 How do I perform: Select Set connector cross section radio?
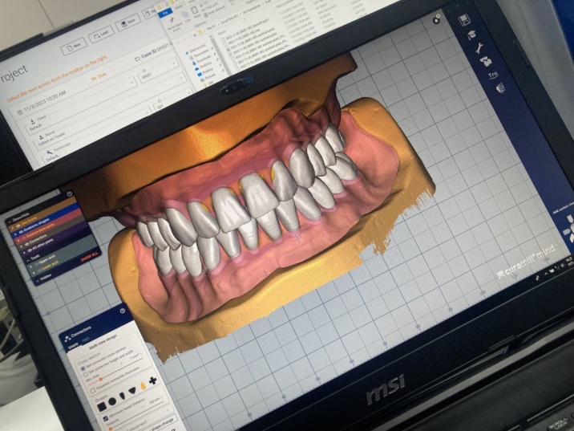click(83, 368)
